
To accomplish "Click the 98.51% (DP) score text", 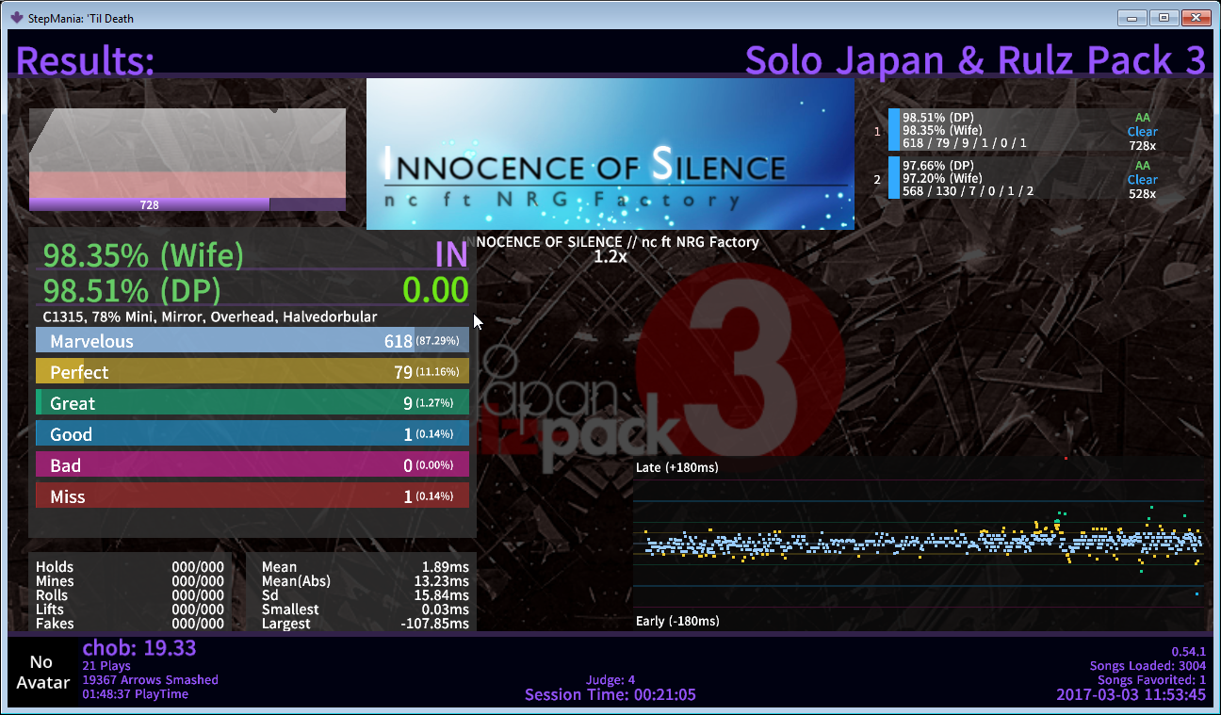I will click(x=132, y=289).
